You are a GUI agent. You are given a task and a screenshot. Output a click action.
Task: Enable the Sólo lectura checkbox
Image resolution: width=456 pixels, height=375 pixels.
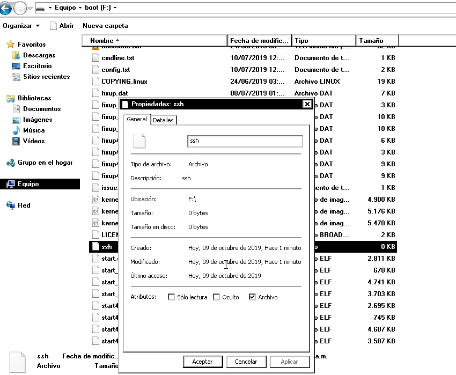(171, 297)
